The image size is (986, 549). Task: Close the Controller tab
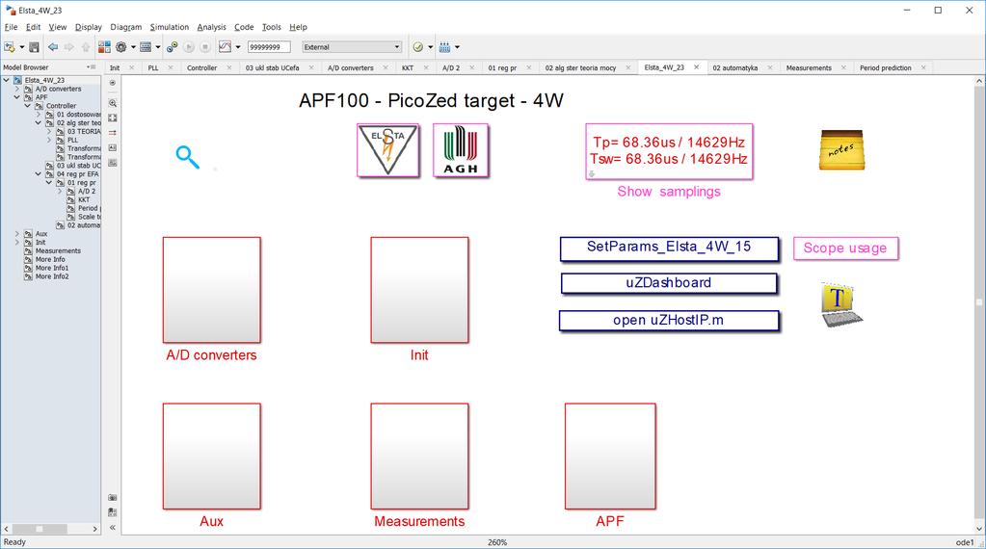coord(228,67)
